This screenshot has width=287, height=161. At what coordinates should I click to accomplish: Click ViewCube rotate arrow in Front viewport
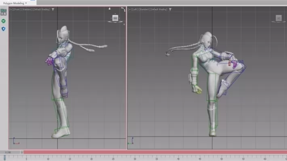tap(124, 9)
